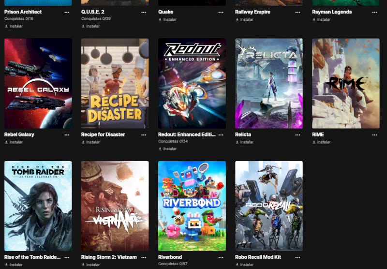Open the Redout Enhanced Edition cover art
The image size is (387, 269).
click(x=192, y=83)
